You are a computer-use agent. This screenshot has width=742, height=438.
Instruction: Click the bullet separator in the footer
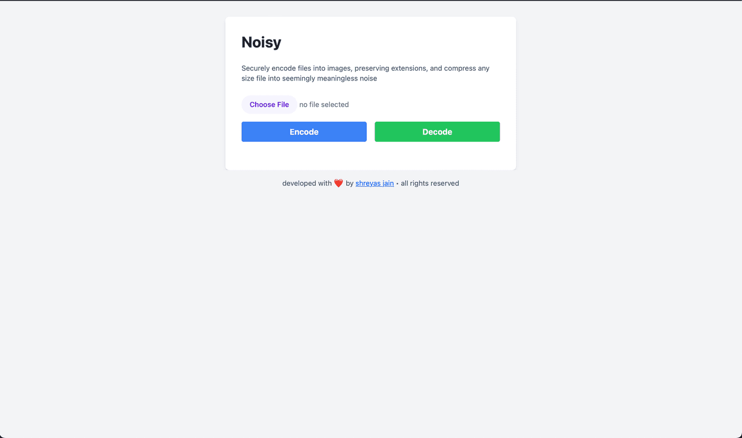click(x=397, y=184)
